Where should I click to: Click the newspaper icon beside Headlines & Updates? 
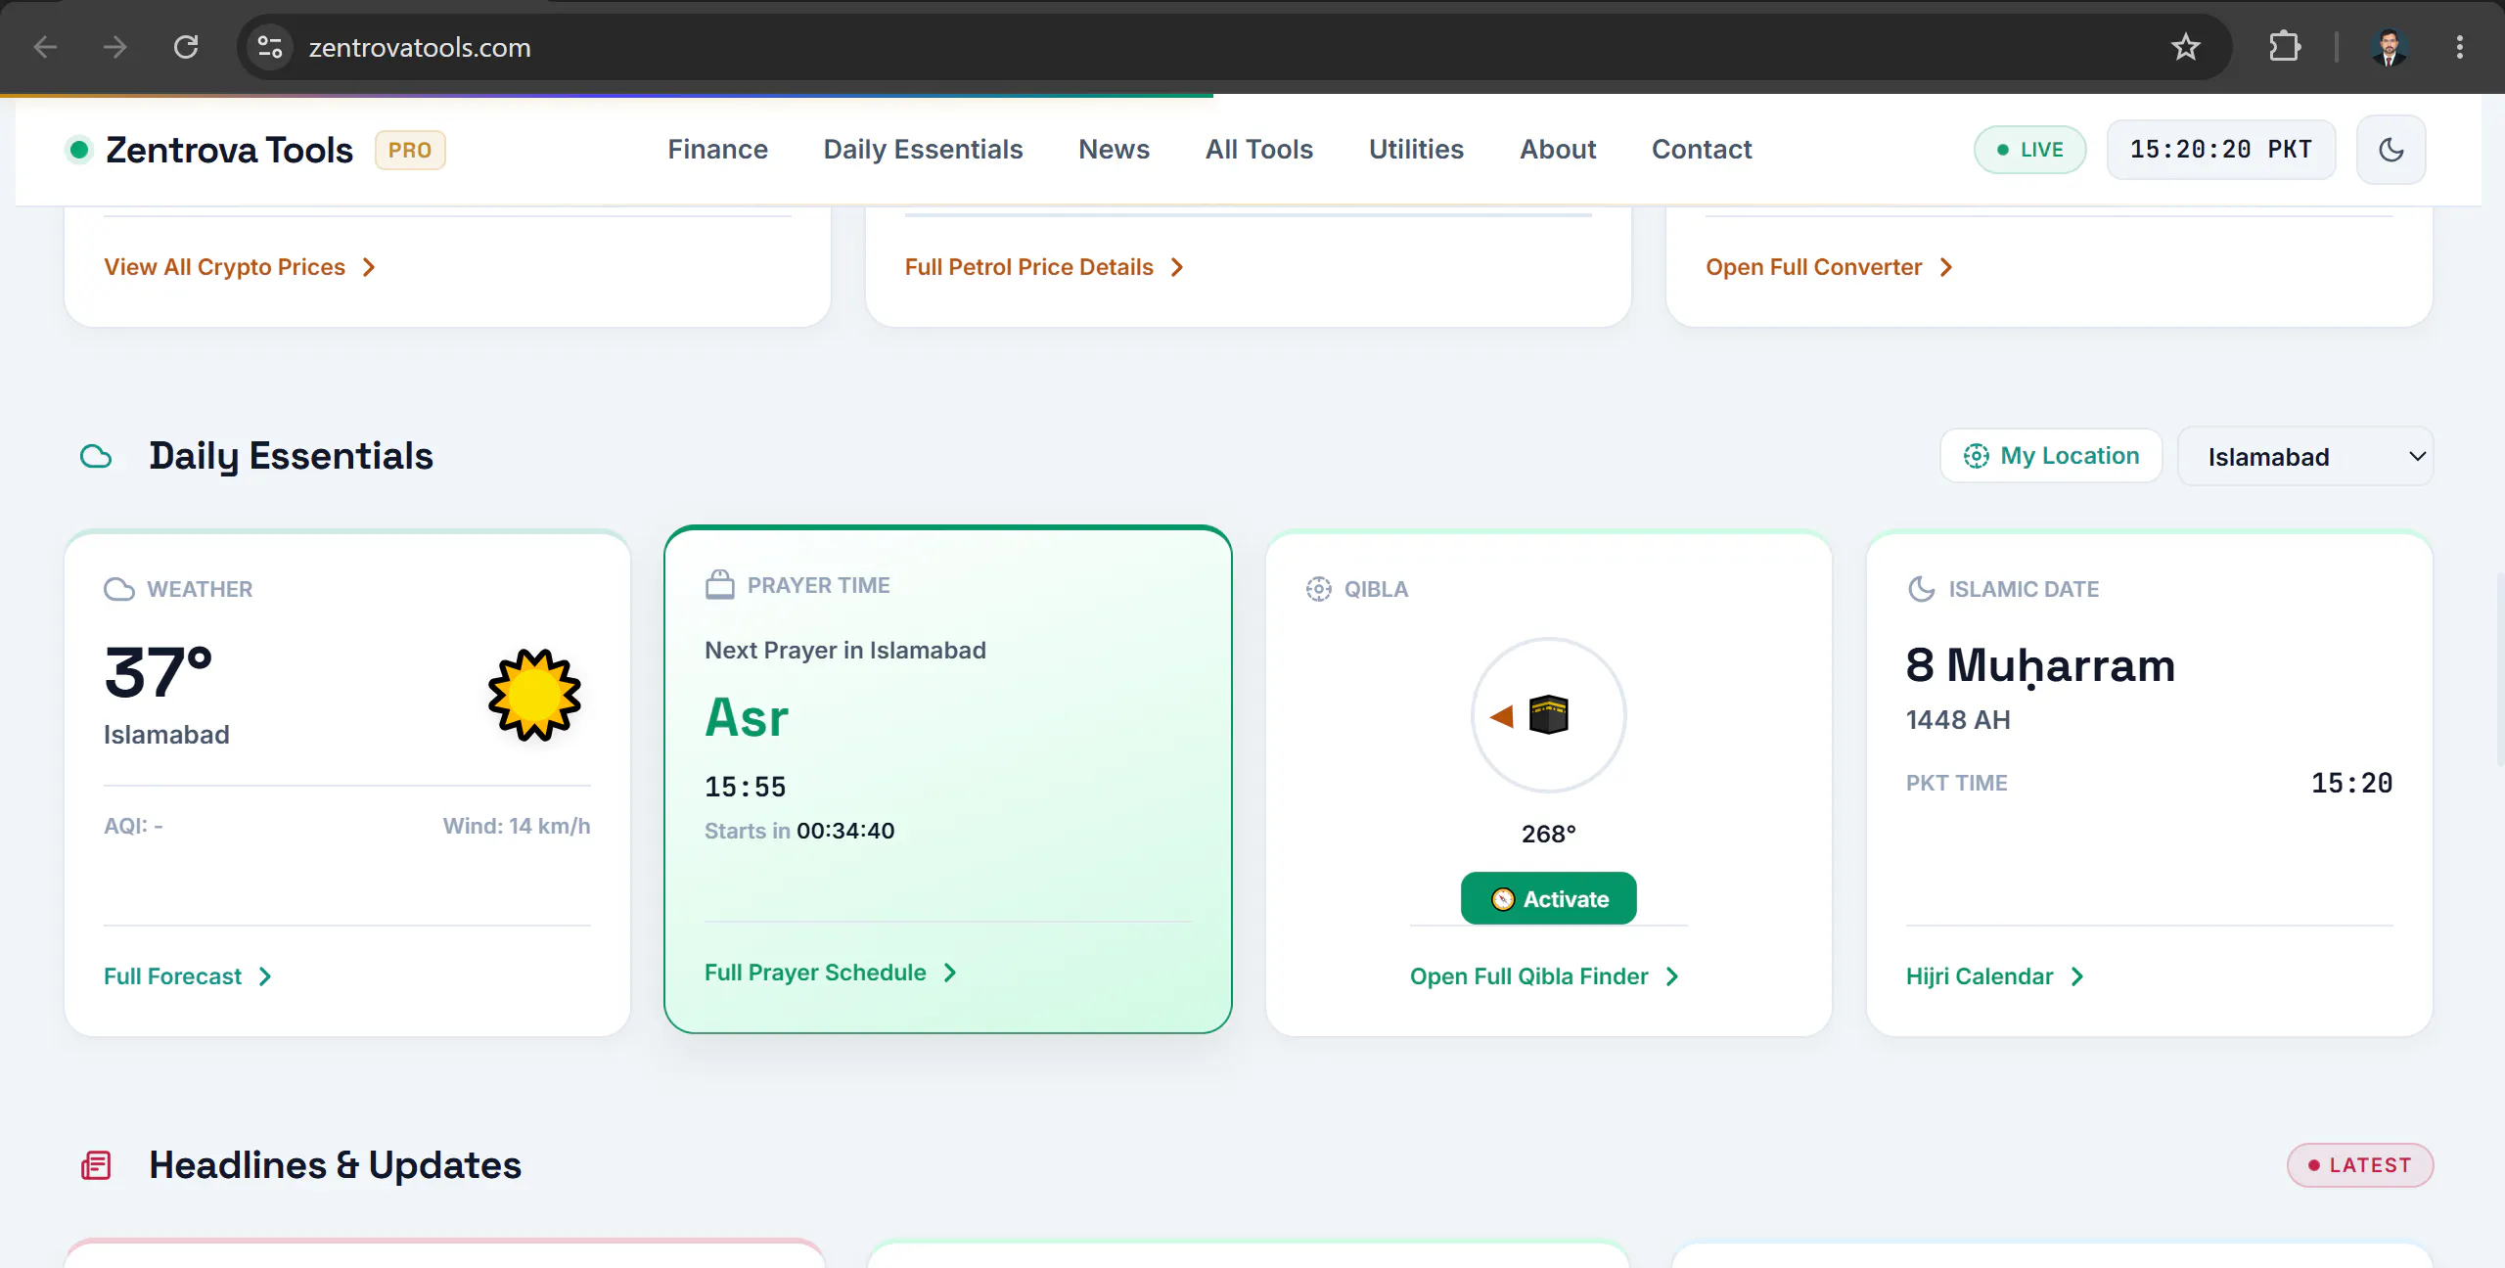click(x=96, y=1165)
